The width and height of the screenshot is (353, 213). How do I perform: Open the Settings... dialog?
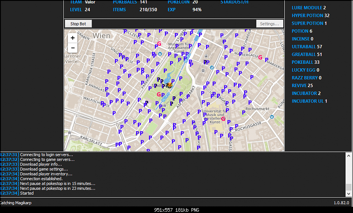click(x=269, y=24)
